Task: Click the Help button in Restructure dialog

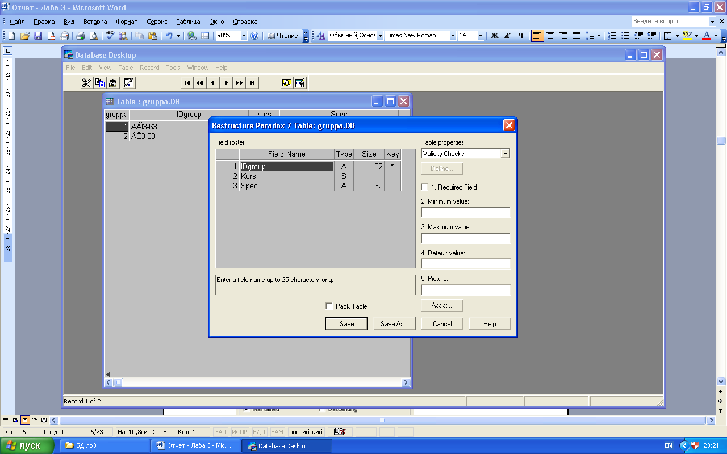Action: pyautogui.click(x=490, y=323)
